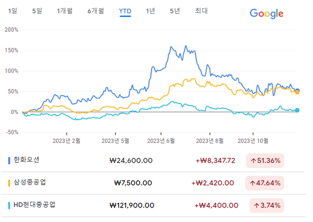313x222 pixels.
Task: Click the 0% y-axis label
Action: tap(15, 112)
